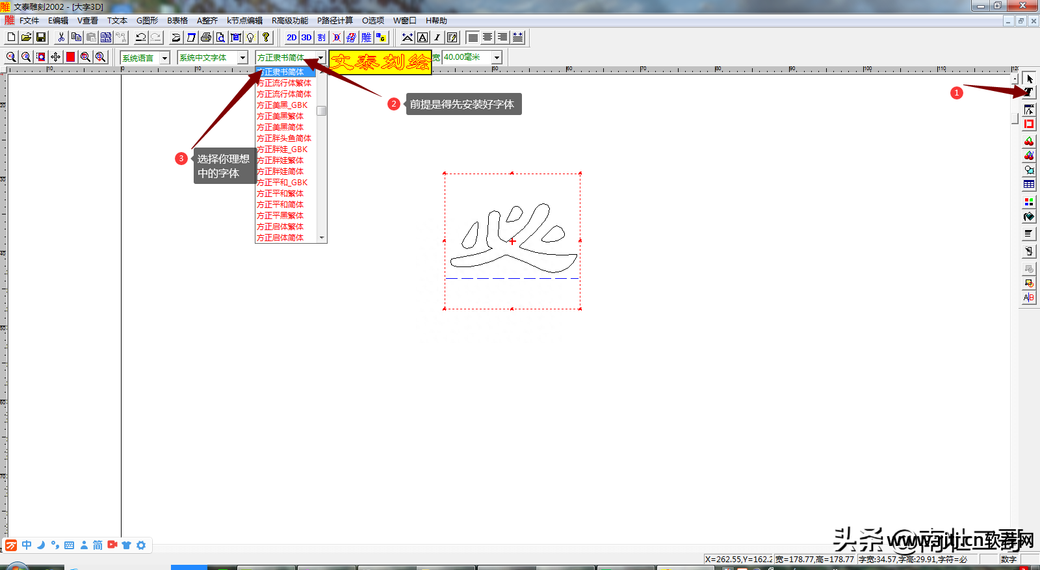Expand the 系统中文字体 font dropdown
The image size is (1040, 570).
(x=242, y=58)
